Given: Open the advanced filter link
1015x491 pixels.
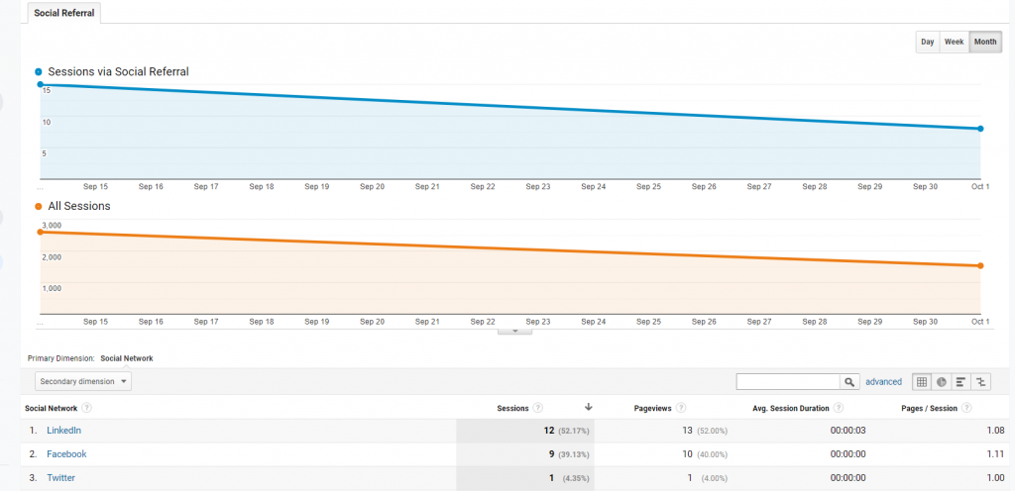Looking at the screenshot, I should coord(883,382).
